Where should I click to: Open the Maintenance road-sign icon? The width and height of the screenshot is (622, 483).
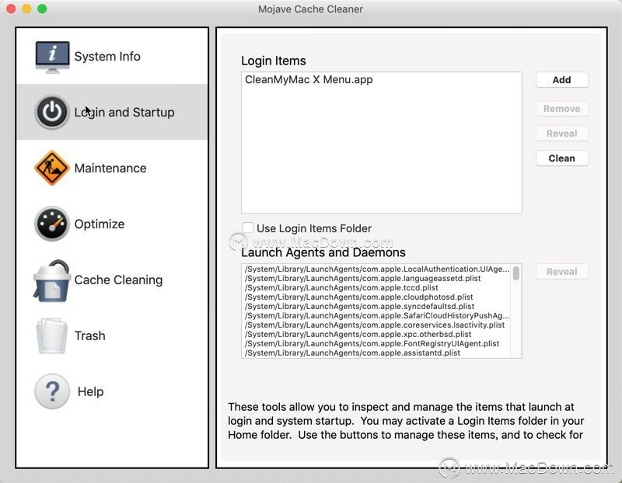point(51,168)
